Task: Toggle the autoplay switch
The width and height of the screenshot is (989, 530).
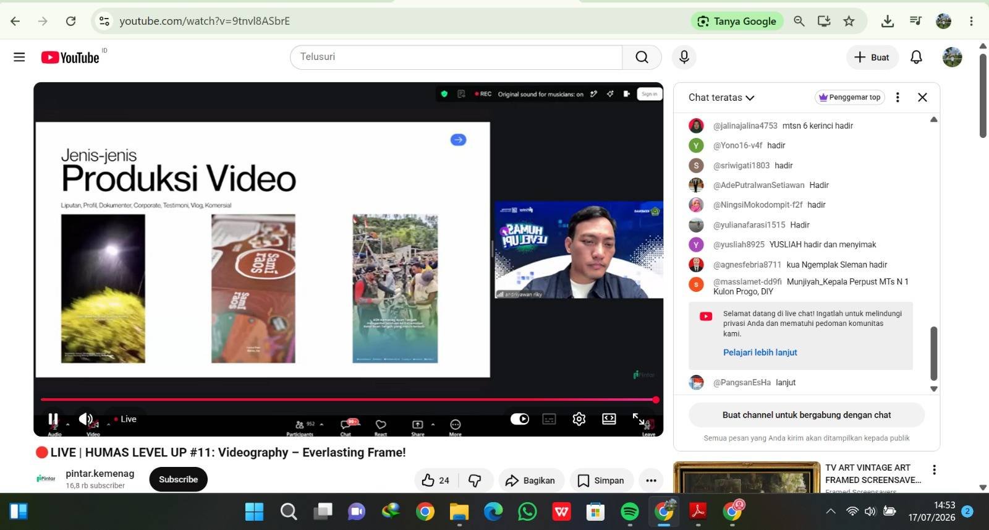Action: coord(520,419)
